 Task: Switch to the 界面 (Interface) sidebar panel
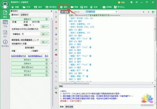(5, 24)
